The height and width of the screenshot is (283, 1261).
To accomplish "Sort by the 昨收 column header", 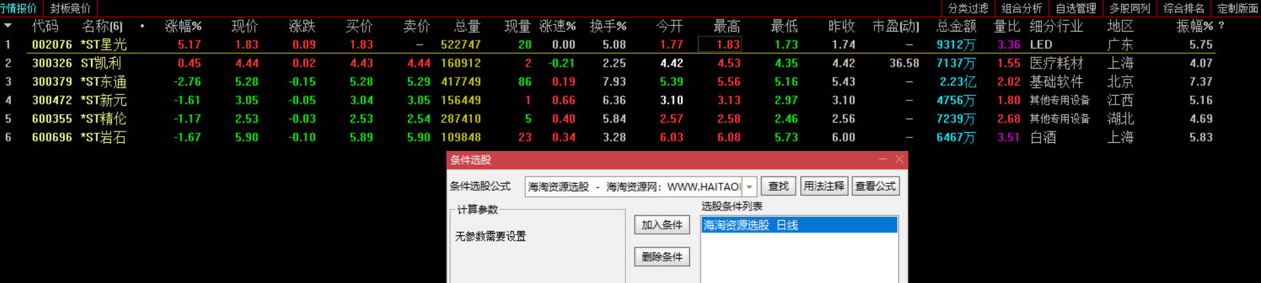I will click(x=842, y=26).
